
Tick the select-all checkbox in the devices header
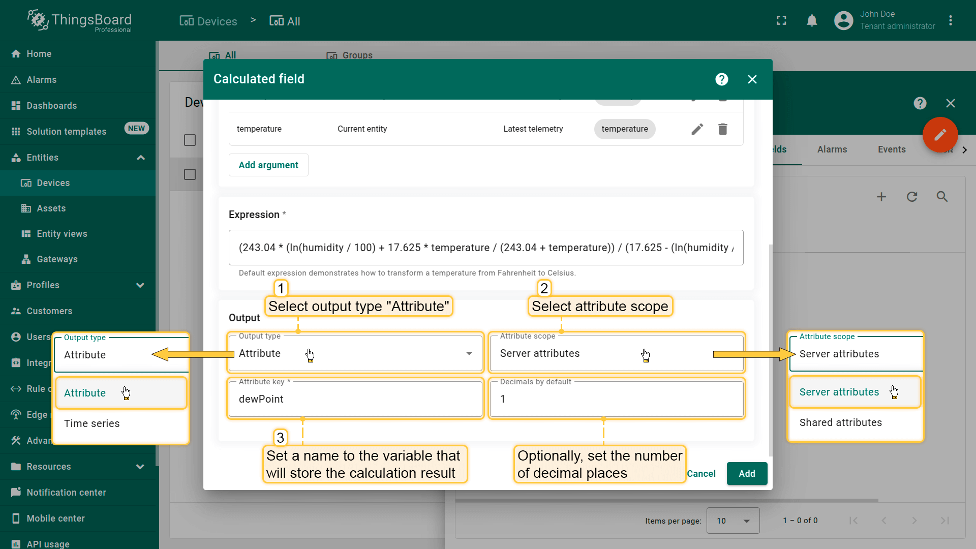(x=190, y=140)
